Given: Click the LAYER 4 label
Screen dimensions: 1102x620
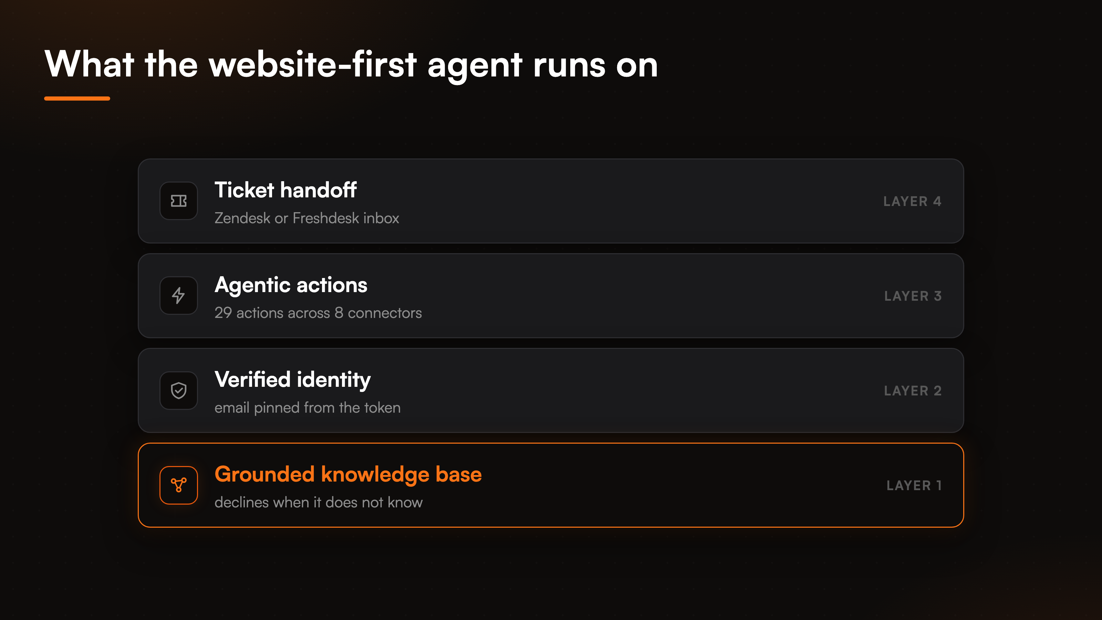Looking at the screenshot, I should pos(913,201).
